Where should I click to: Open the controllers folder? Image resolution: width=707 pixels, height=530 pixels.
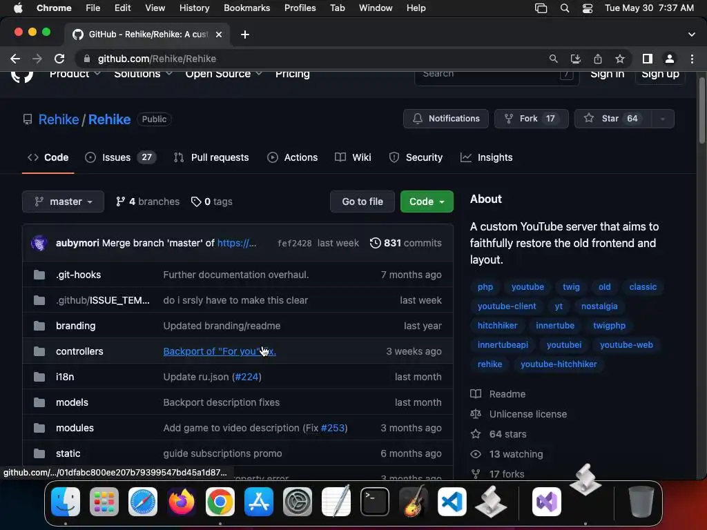click(x=79, y=351)
